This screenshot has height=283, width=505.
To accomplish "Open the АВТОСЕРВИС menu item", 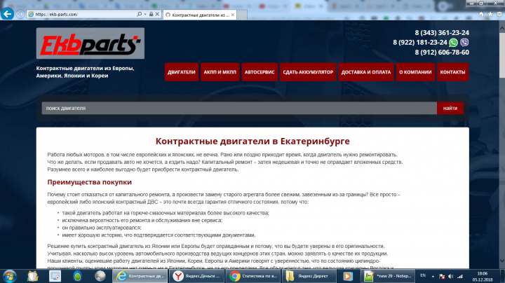I will click(260, 72).
